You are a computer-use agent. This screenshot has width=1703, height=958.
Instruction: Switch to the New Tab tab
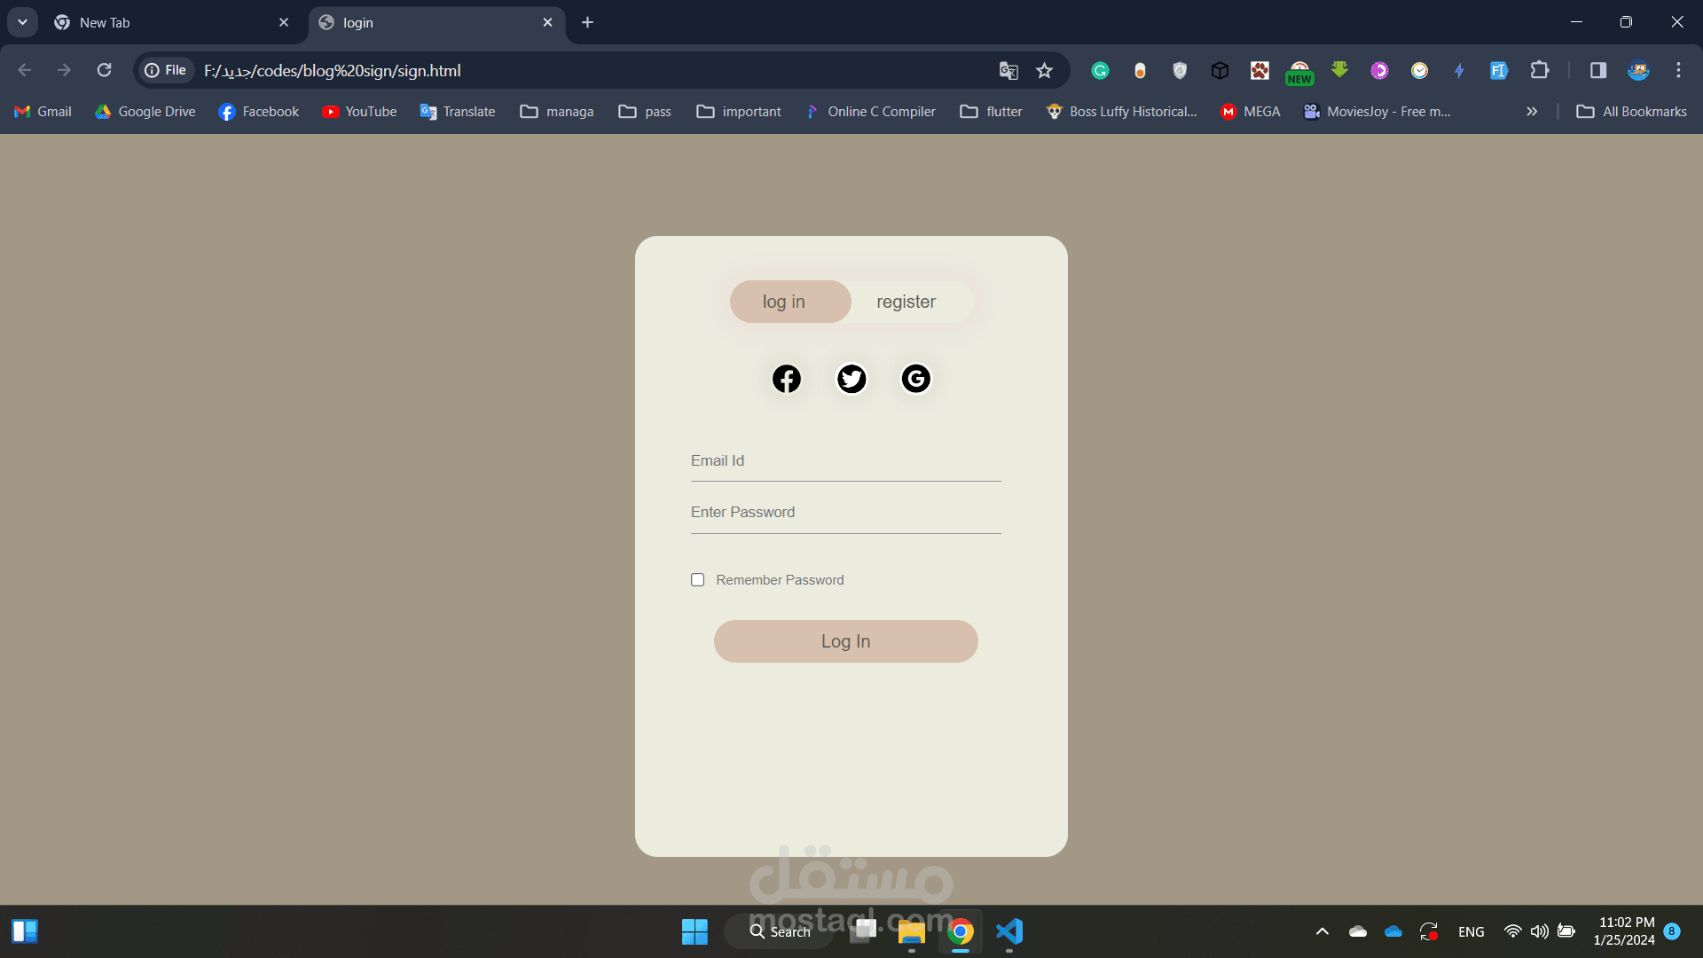(x=169, y=23)
